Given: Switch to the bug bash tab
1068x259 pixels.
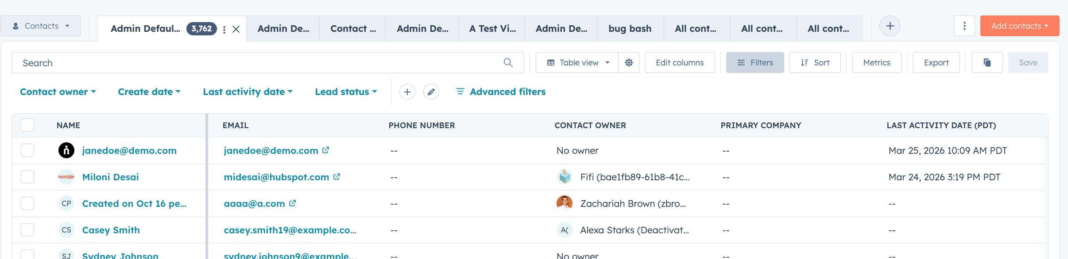Looking at the screenshot, I should click(630, 29).
